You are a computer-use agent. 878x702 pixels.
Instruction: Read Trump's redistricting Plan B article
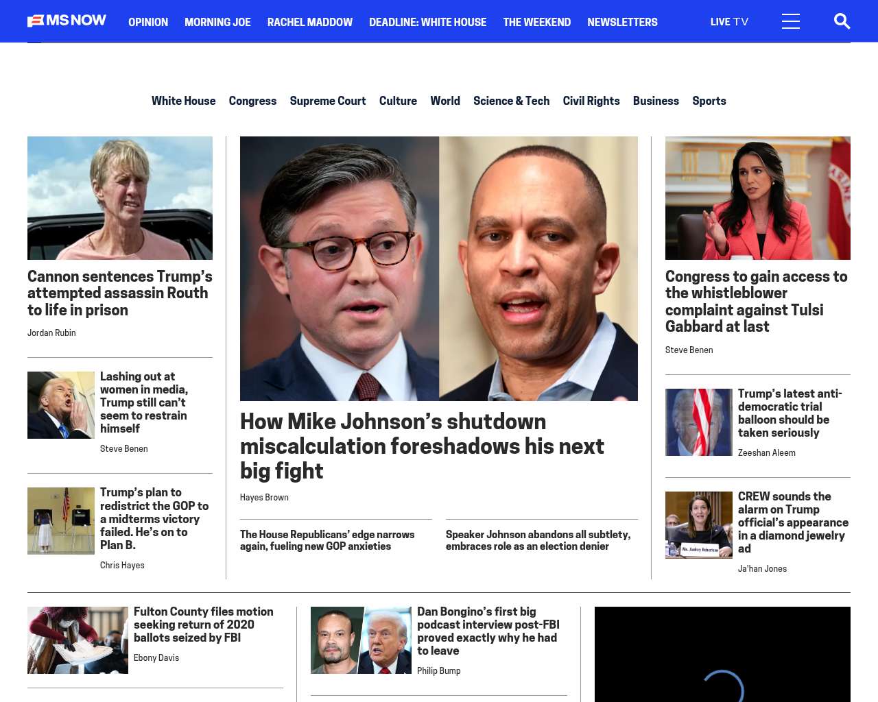[x=154, y=518]
